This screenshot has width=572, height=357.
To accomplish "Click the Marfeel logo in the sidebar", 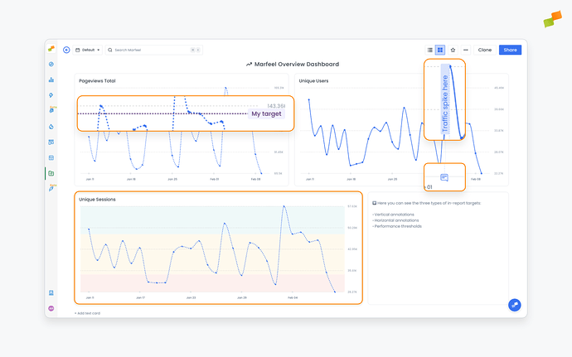I will pyautogui.click(x=51, y=49).
